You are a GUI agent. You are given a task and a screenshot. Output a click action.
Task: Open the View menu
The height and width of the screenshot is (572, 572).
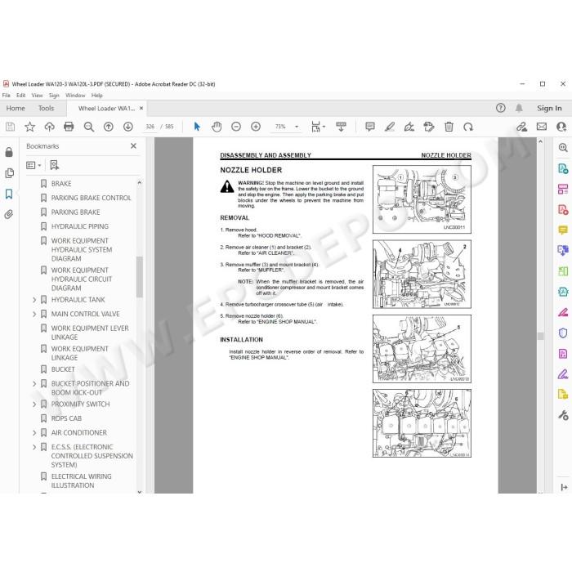tap(37, 96)
